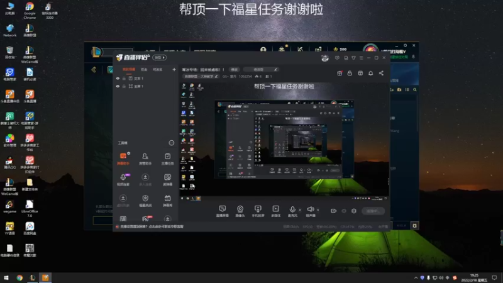The width and height of the screenshot is (503, 283).
Task: Switch to the first orange scene tab
Action: pyautogui.click(x=129, y=69)
